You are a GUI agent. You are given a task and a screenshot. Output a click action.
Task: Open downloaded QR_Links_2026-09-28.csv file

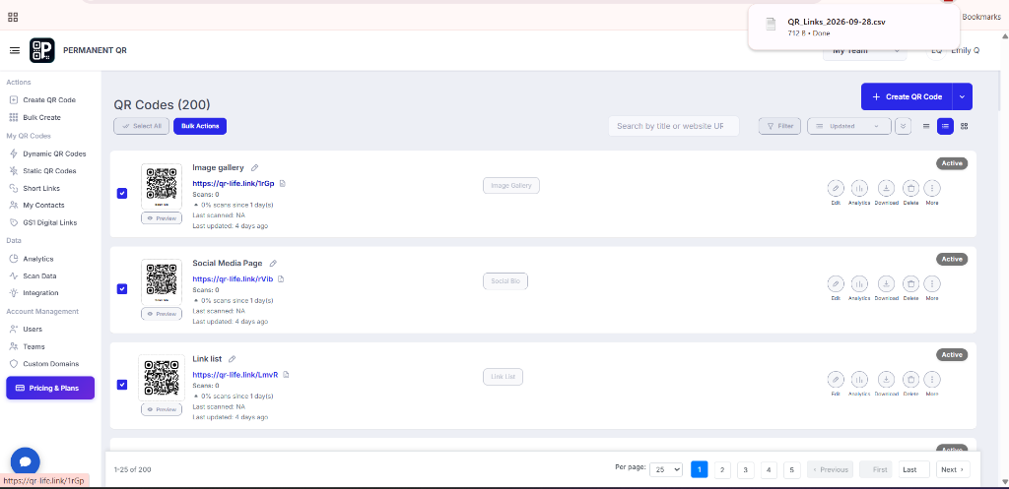(x=837, y=22)
